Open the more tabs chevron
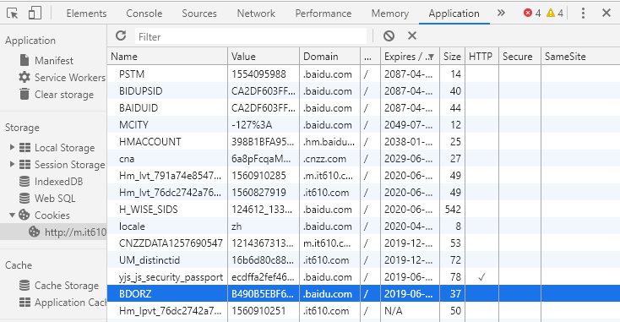Viewport: 620px width, 322px height. click(501, 13)
